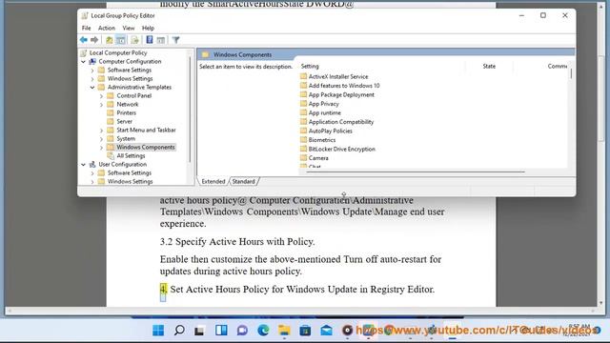Select the System tree item label
Viewport: 610px width, 343px height.
tap(126, 138)
